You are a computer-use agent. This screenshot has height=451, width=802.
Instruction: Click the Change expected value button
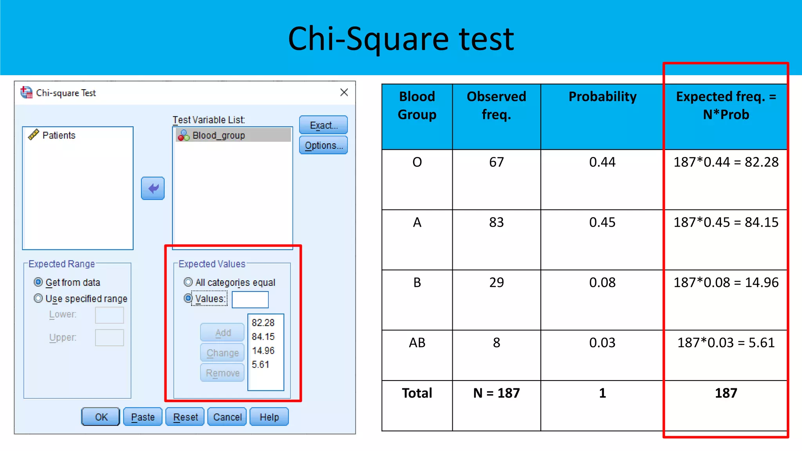pyautogui.click(x=222, y=352)
